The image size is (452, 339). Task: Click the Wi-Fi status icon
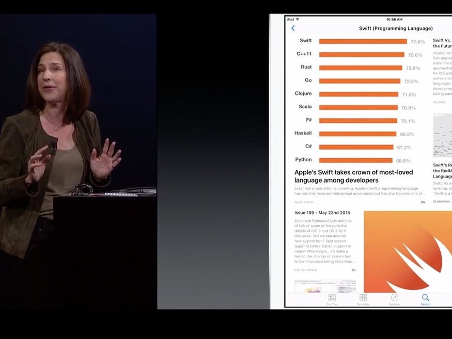pos(298,19)
